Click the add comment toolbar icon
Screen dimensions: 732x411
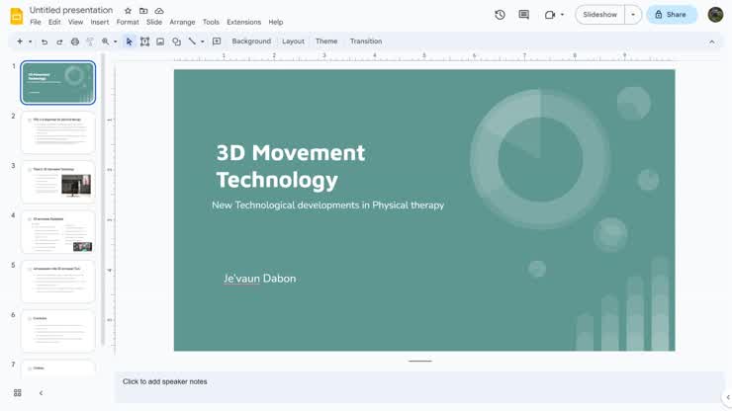pos(217,41)
